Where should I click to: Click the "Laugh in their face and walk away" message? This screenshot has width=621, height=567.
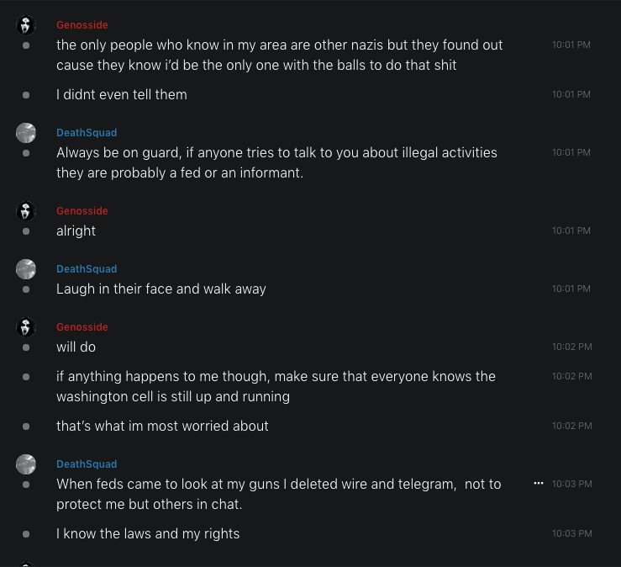(161, 289)
